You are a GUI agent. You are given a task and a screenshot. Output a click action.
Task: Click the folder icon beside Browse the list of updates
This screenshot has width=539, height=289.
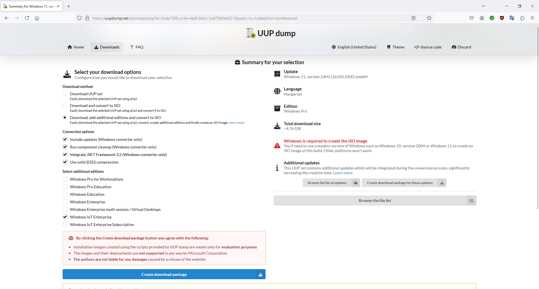(x=356, y=183)
